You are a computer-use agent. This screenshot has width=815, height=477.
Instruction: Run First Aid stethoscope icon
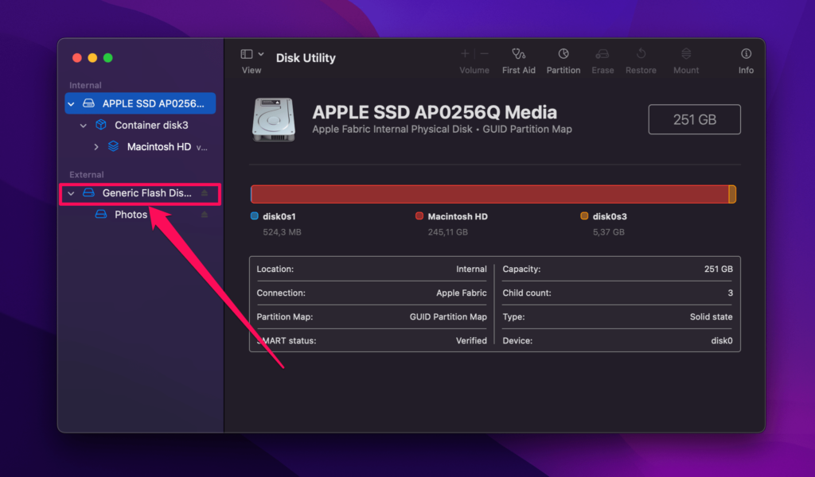pos(518,53)
